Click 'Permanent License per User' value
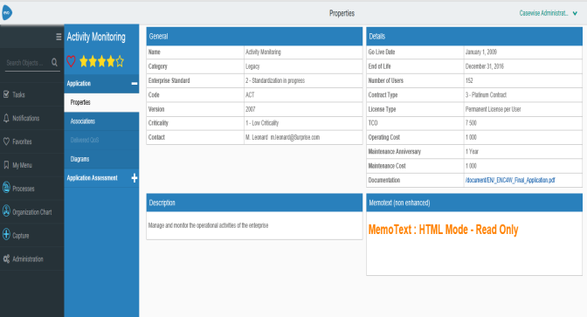The height and width of the screenshot is (317, 587). coord(493,109)
